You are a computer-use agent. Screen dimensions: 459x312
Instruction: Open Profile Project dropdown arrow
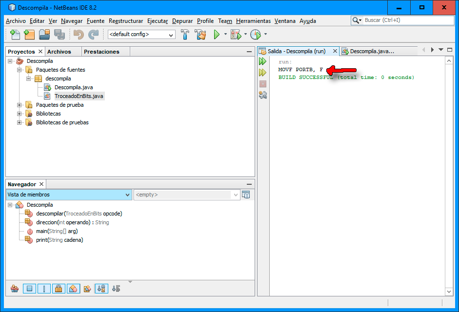pos(265,34)
